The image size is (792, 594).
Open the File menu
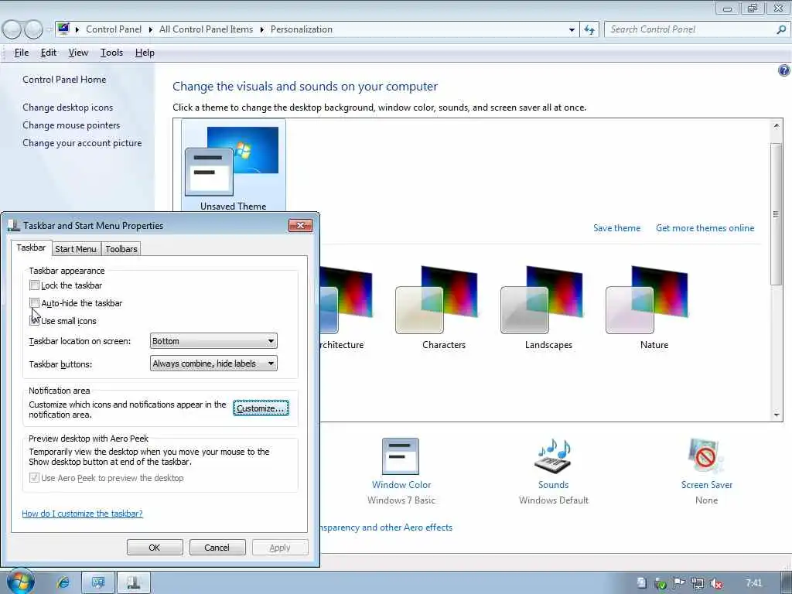click(21, 53)
